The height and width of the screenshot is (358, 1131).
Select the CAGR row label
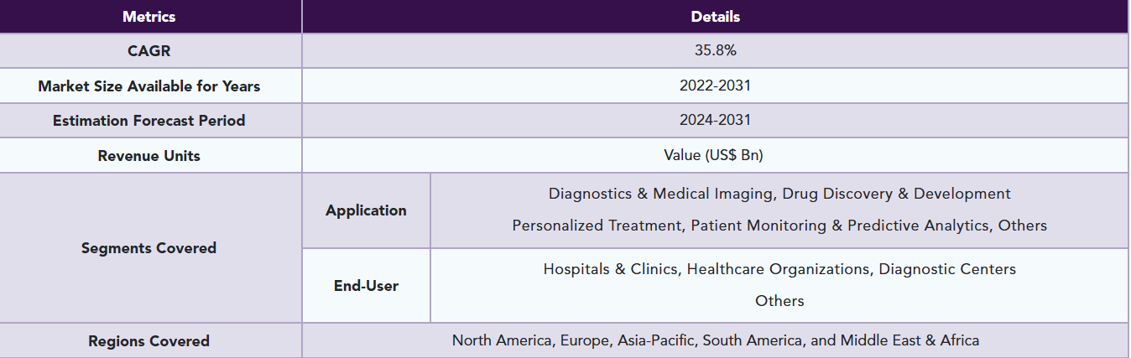click(x=149, y=50)
